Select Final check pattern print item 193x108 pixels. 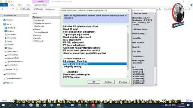pyautogui.click(x=77, y=74)
